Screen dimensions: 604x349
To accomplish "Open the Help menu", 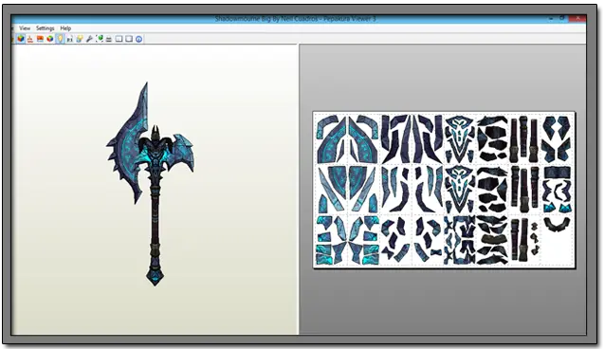I will pyautogui.click(x=65, y=28).
